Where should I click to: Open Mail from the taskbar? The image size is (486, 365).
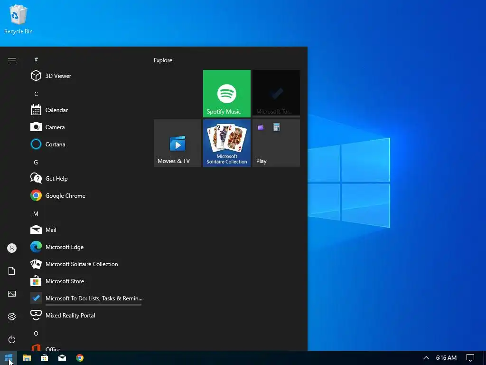click(x=62, y=358)
